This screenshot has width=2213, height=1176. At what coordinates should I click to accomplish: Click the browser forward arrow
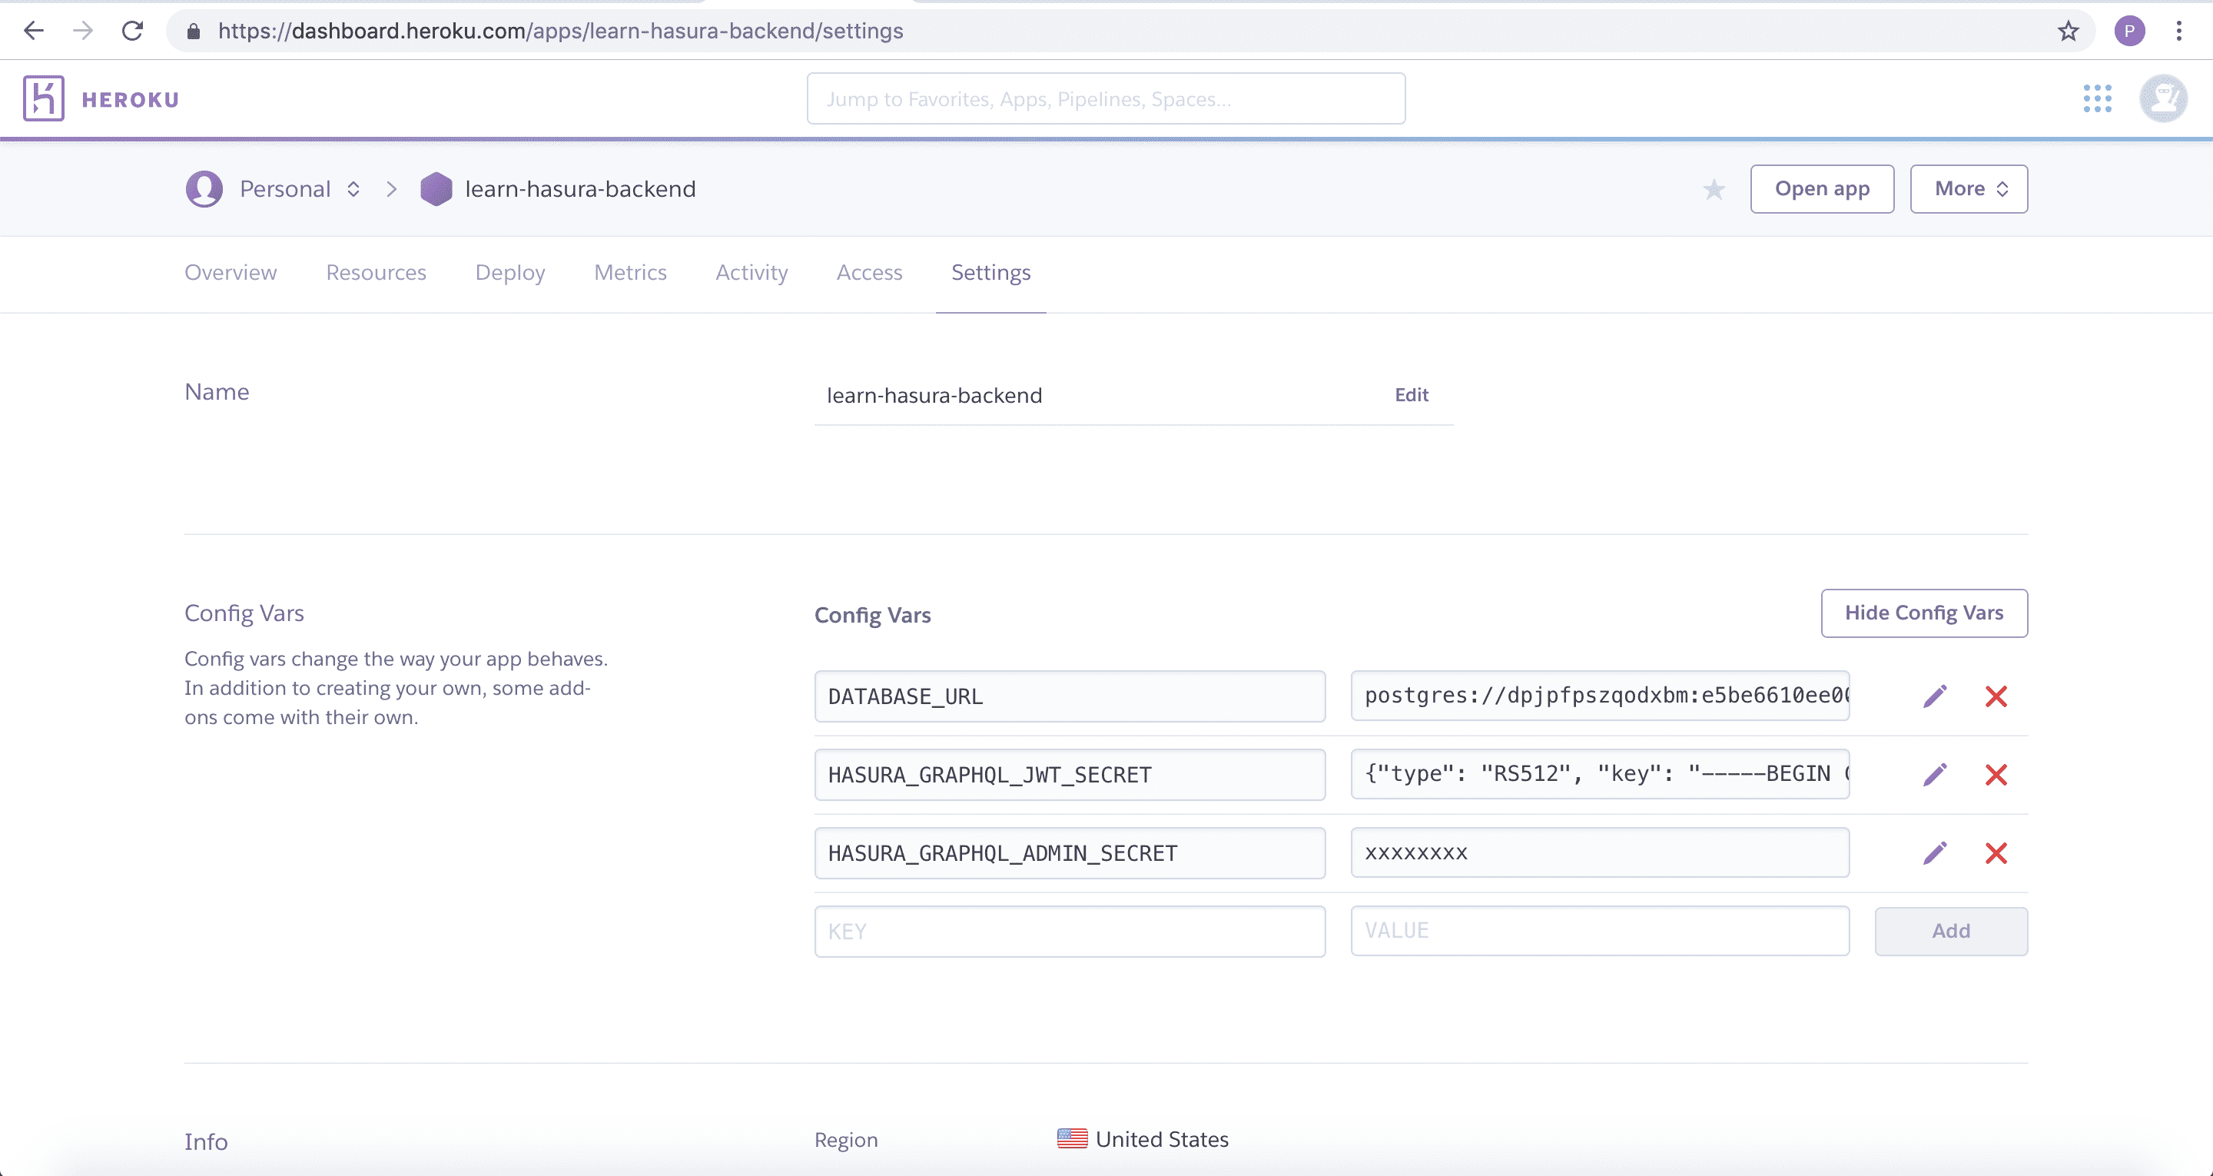pos(82,31)
